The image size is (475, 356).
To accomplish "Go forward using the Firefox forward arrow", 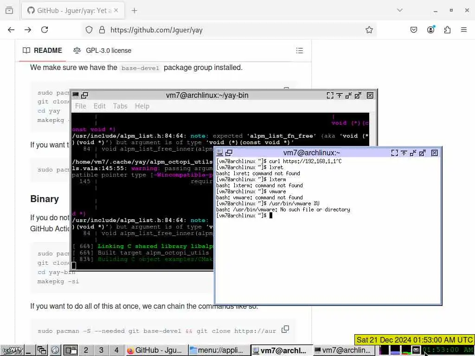I will coord(28,30).
